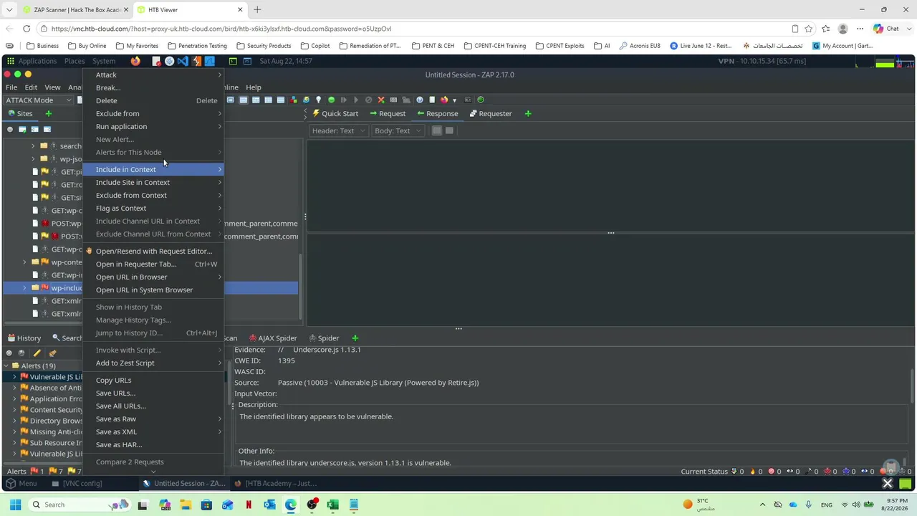The width and height of the screenshot is (917, 516).
Task: Open the ATTACK Mode dropdown
Action: click(39, 100)
